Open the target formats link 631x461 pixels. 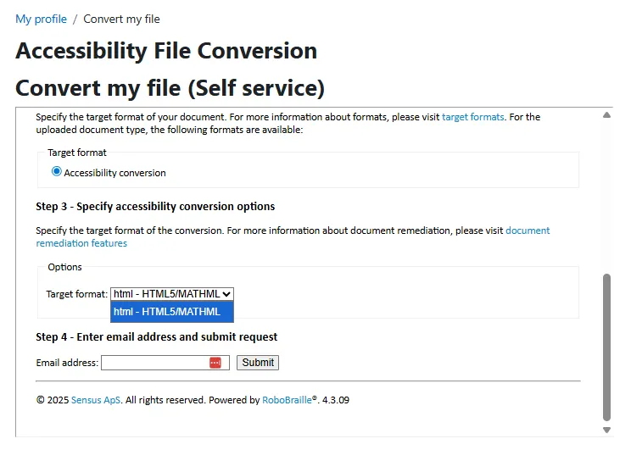472,117
